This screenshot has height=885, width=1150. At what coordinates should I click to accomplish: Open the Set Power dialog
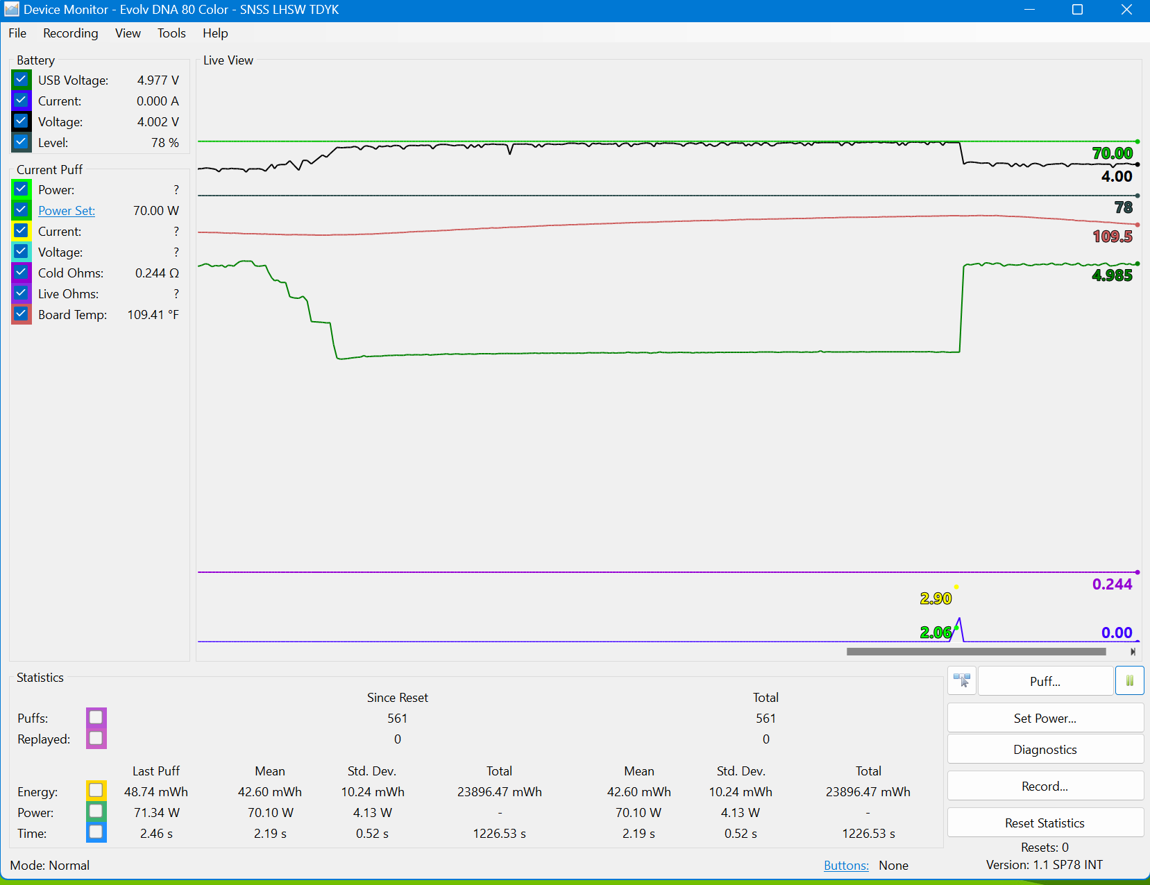coord(1045,719)
